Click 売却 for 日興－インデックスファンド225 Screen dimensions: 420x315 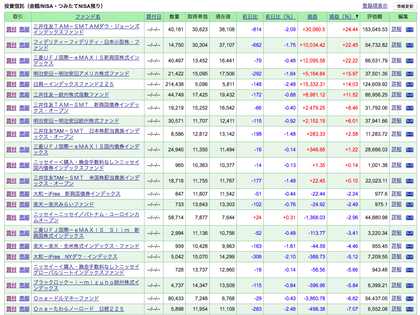(x=24, y=84)
